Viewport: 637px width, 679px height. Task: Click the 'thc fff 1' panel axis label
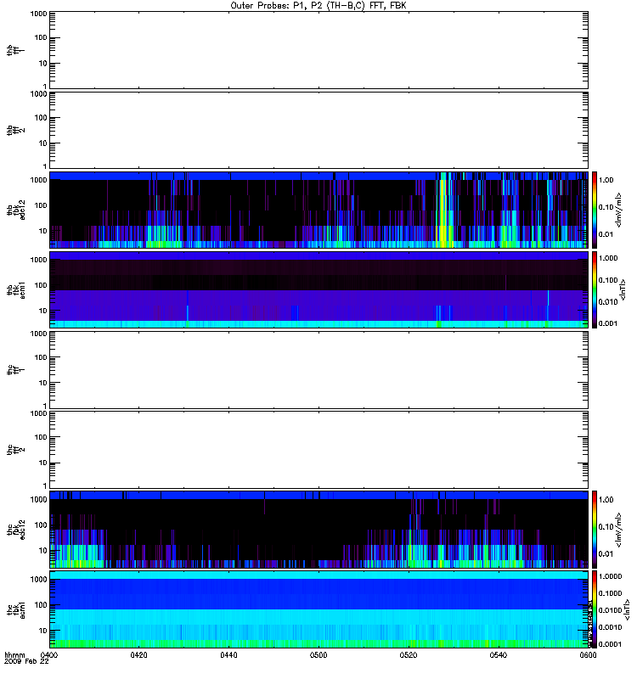tap(16, 370)
